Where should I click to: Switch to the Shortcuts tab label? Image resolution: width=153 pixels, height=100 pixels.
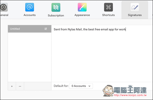(109, 15)
